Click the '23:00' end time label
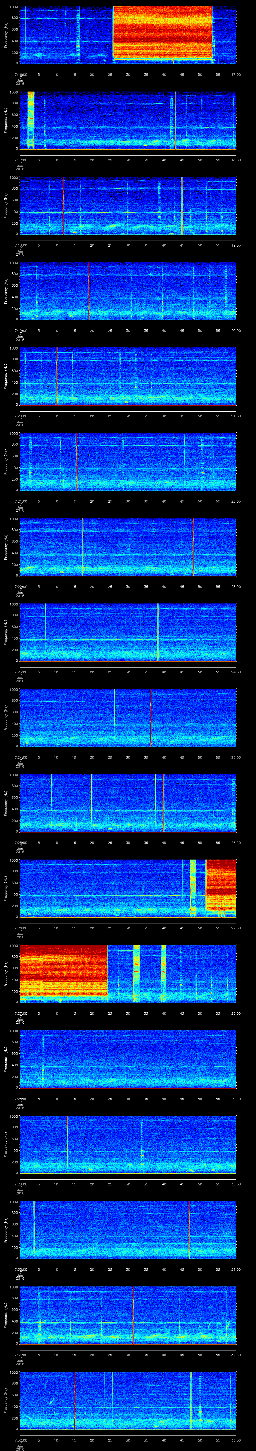The width and height of the screenshot is (256, 1451). coord(236,586)
